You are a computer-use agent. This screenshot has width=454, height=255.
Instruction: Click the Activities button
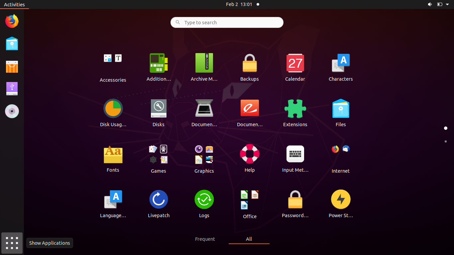(14, 4)
